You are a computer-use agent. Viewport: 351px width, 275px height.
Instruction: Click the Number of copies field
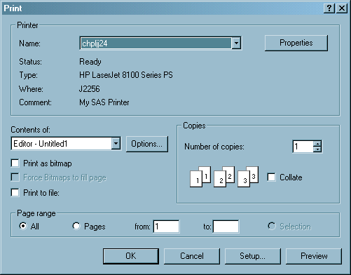(303, 147)
